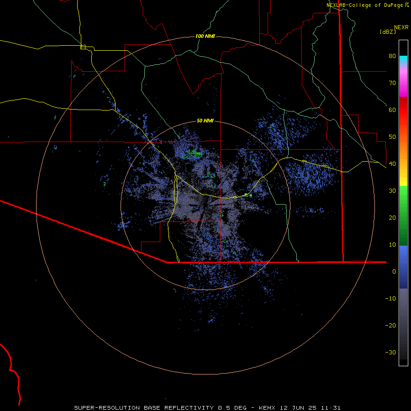The height and width of the screenshot is (411, 411).
Task: Click the gray -15 dBZ color bar segment
Action: (403, 312)
